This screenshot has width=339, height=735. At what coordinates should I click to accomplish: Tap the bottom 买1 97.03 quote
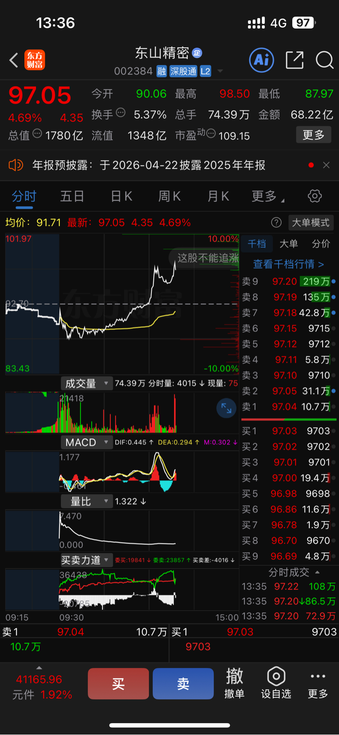coord(254,632)
